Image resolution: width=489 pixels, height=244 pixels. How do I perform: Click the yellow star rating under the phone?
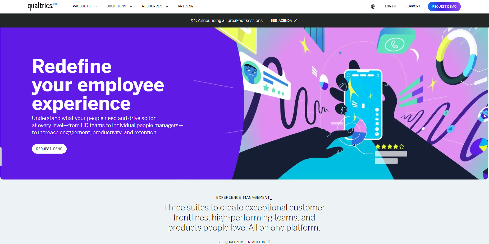coord(390,146)
